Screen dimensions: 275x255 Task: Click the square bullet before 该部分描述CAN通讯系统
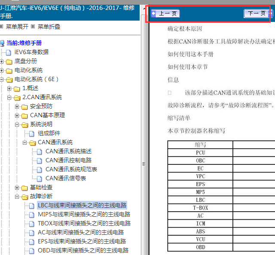click(x=170, y=93)
